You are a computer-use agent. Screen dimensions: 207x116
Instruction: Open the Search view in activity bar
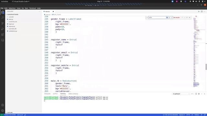3,18
